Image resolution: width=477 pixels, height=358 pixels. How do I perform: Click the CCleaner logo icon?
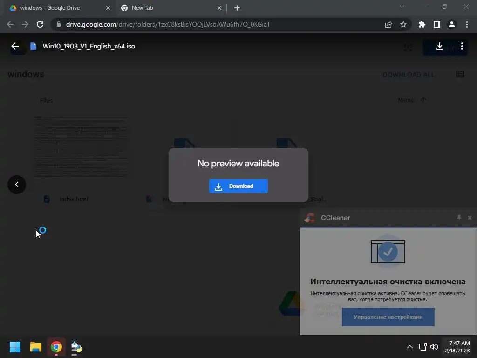310,218
